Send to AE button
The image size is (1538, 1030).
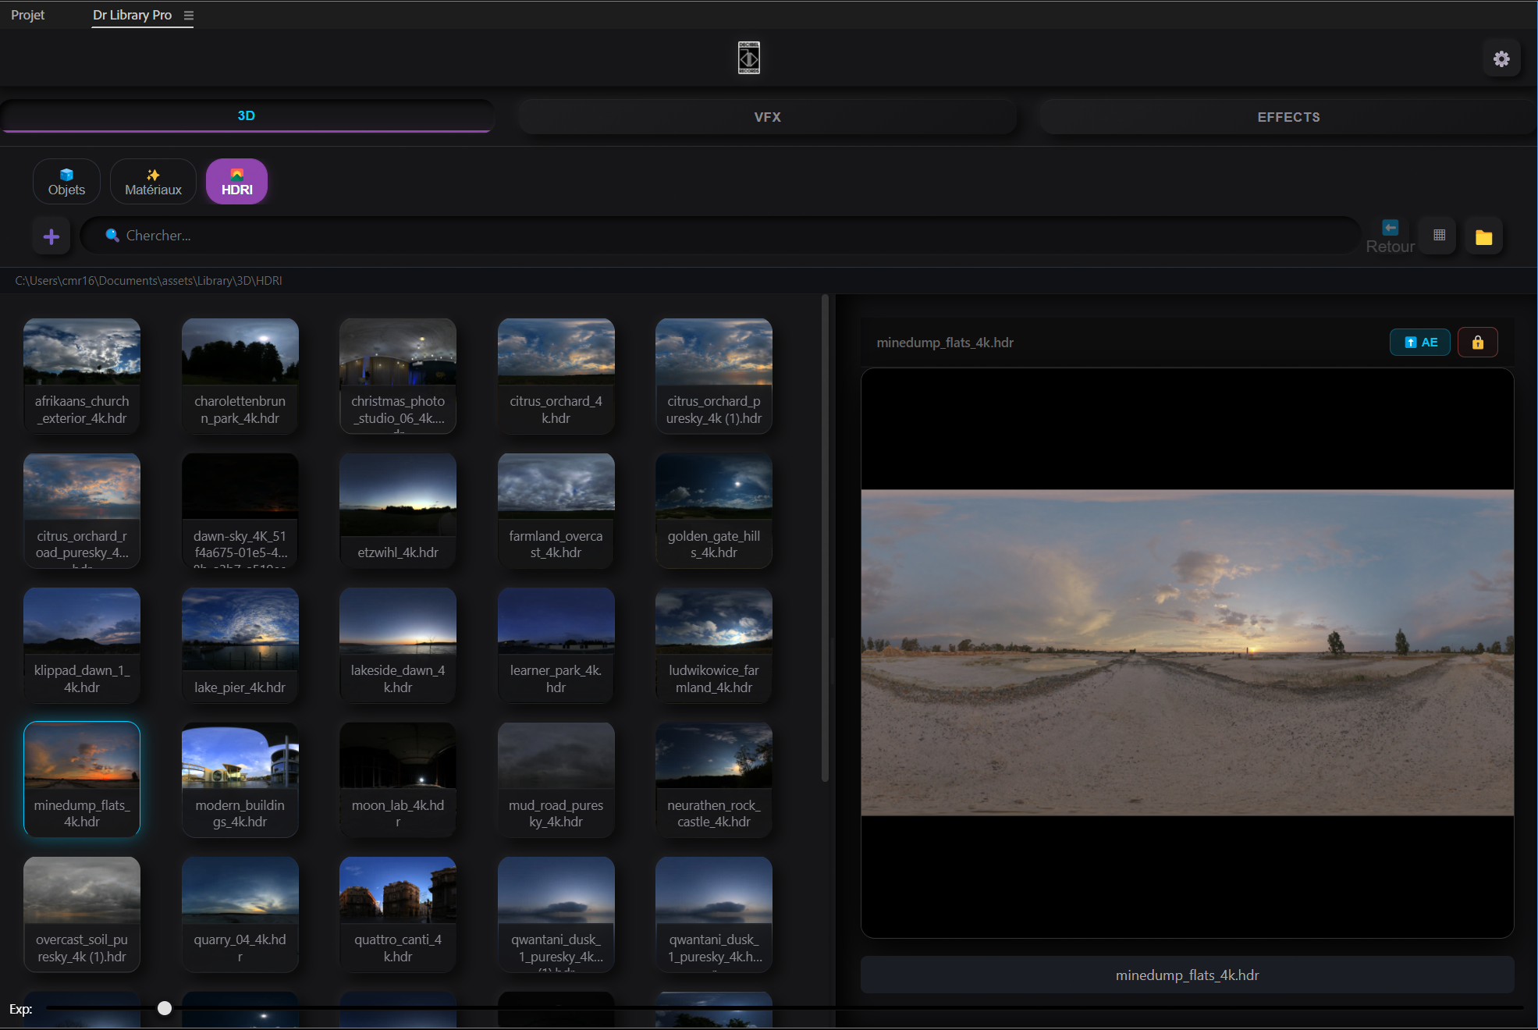click(1420, 342)
